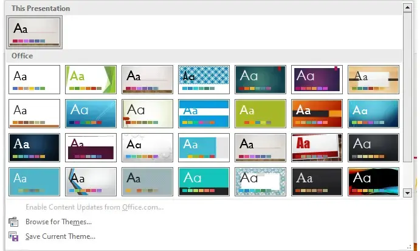The image size is (420, 251).
Task: Apply the olive green solid theme
Action: click(260, 114)
